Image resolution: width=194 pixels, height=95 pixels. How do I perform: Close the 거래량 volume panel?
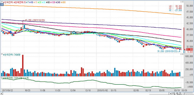pyautogui.click(x=183, y=54)
